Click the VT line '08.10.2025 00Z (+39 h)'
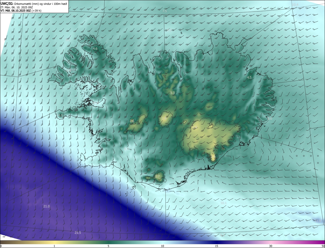Screen dimensions: 325x248 click(26, 11)
